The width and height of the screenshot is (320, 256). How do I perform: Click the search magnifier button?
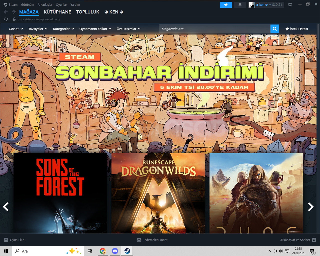tap(274, 29)
